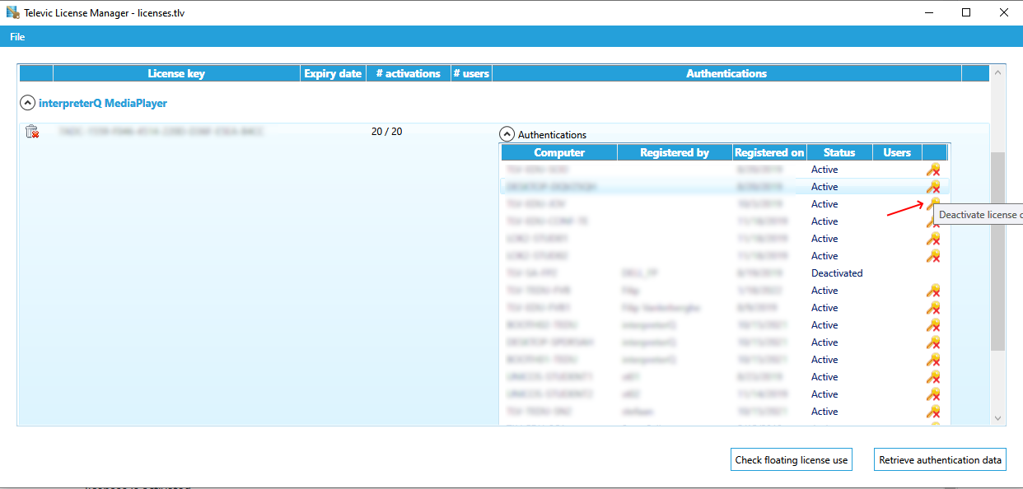Maximize the License Manager window
The image size is (1023, 489).
966,12
